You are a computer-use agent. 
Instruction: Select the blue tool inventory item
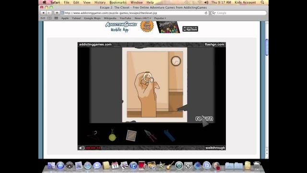point(169,136)
